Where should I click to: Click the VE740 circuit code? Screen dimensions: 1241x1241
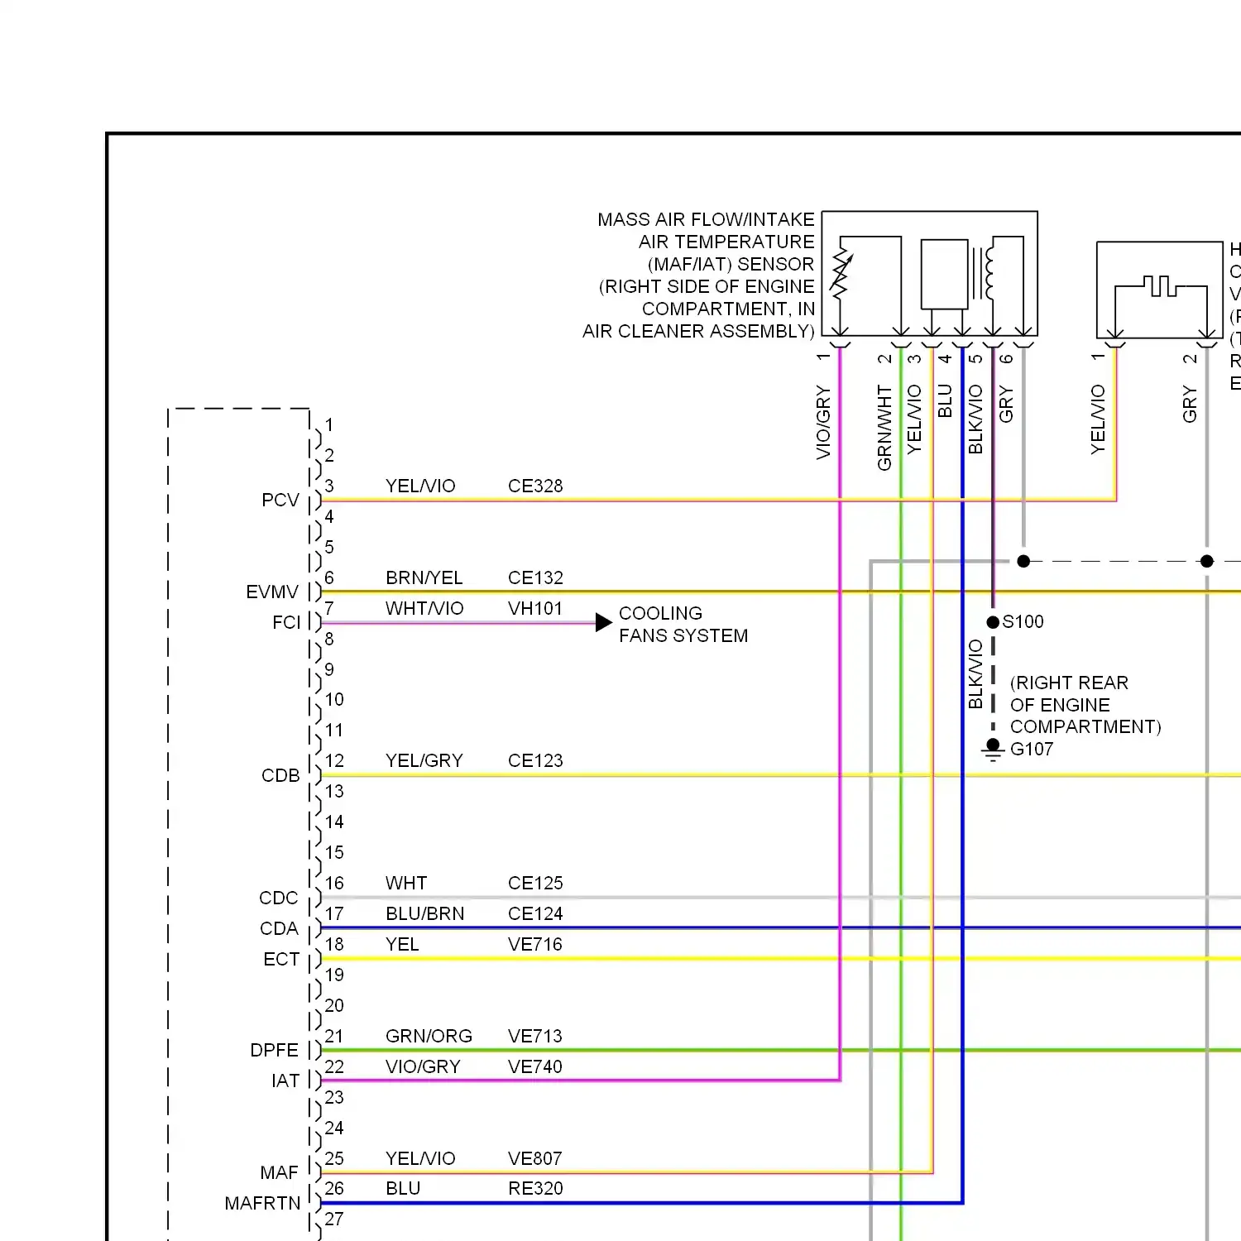(x=535, y=1066)
